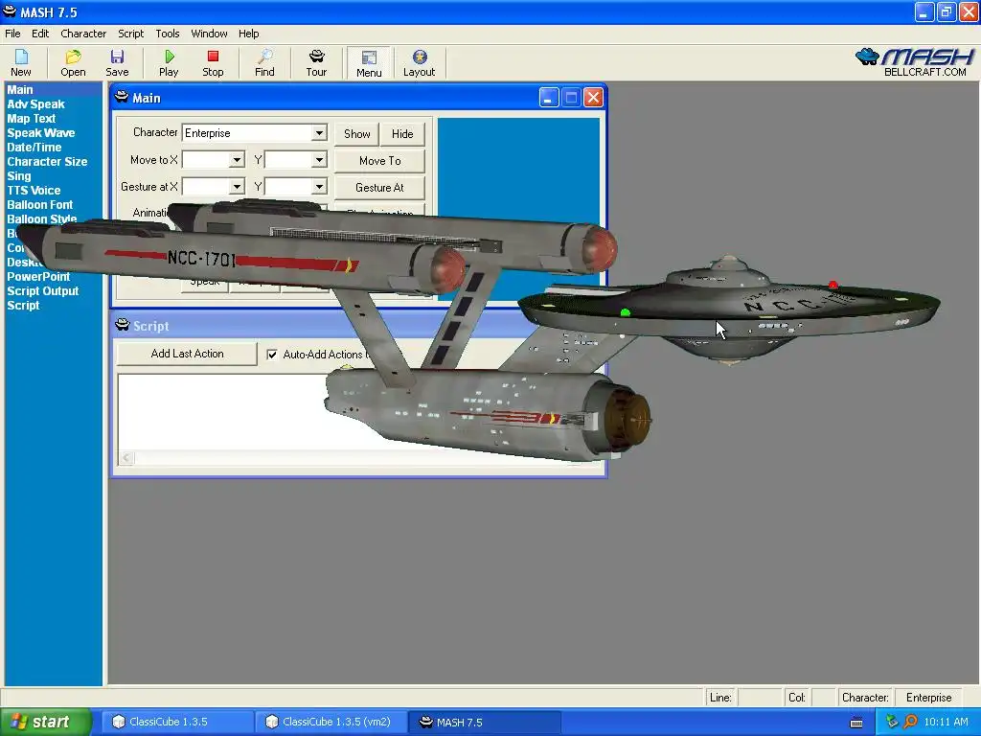Image resolution: width=981 pixels, height=736 pixels.
Task: Click Add Last Action button
Action: click(x=187, y=354)
